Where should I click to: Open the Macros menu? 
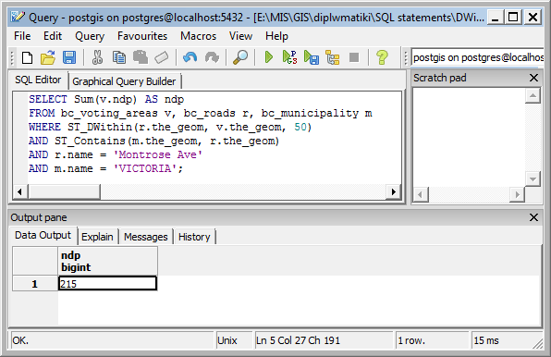coord(198,36)
